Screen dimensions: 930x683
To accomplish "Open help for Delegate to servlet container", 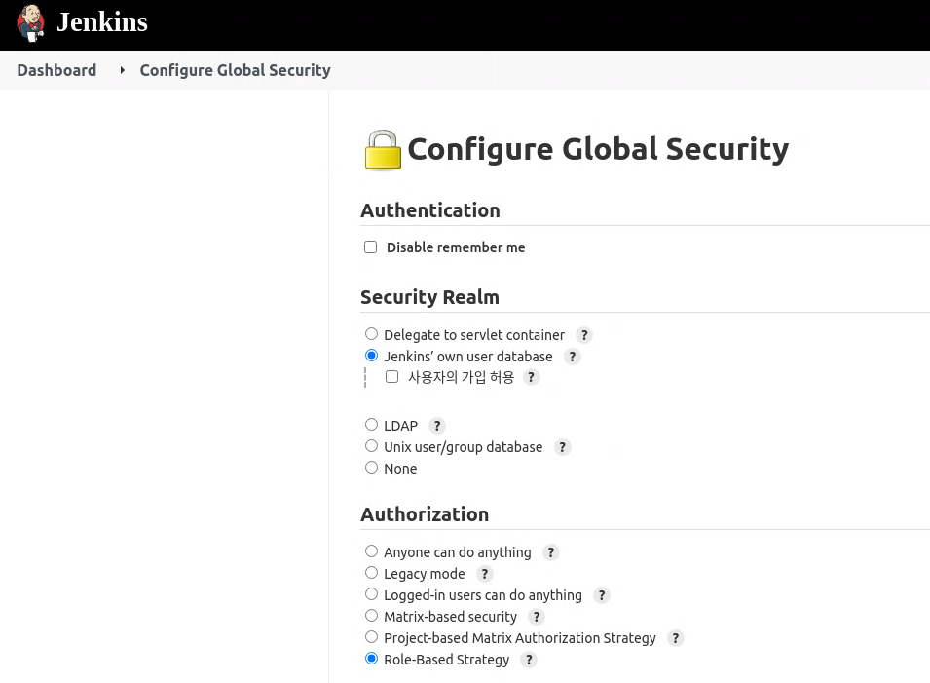I will (x=583, y=335).
